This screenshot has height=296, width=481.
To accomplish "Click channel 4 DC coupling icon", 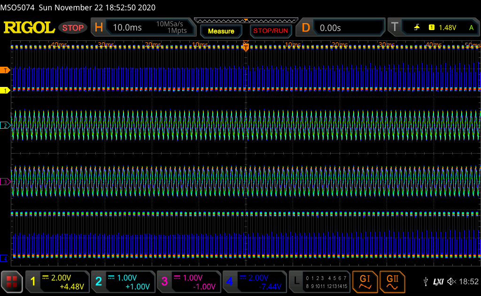I will (243, 277).
